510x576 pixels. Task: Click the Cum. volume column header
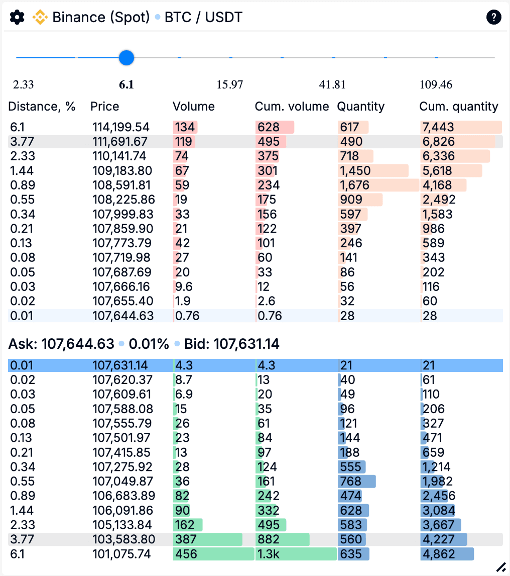292,107
